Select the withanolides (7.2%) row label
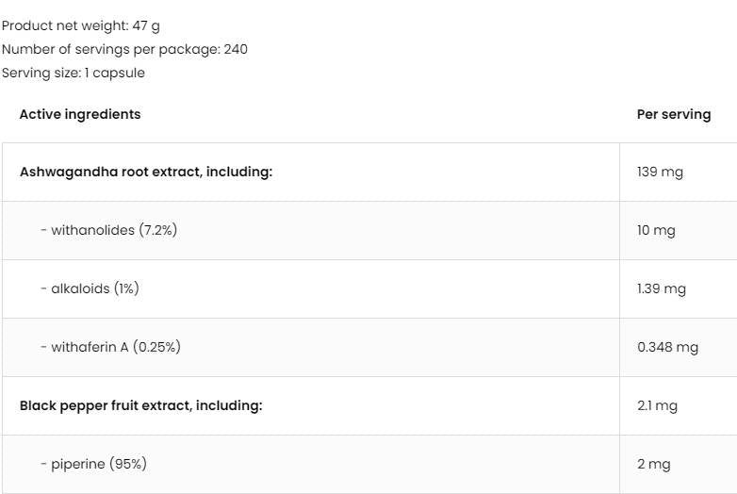The height and width of the screenshot is (494, 737). pyautogui.click(x=108, y=230)
